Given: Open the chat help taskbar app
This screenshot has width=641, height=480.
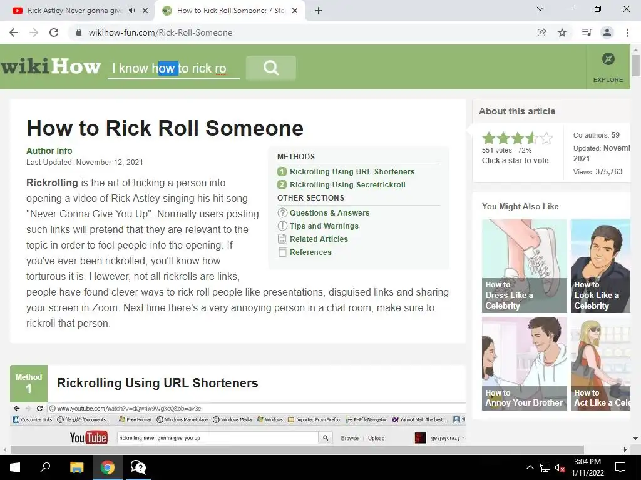Looking at the screenshot, I should coord(138,467).
